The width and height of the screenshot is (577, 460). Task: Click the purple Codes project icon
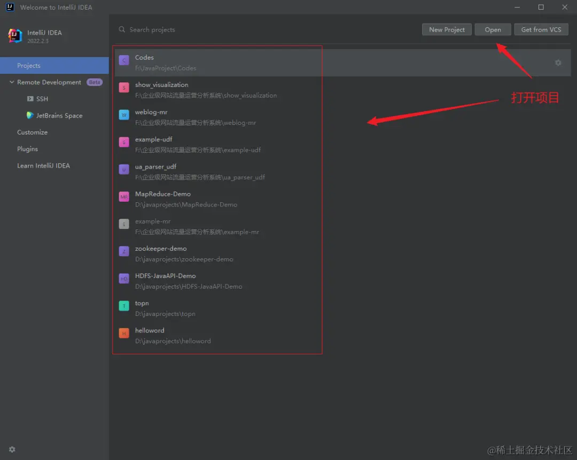(x=124, y=60)
